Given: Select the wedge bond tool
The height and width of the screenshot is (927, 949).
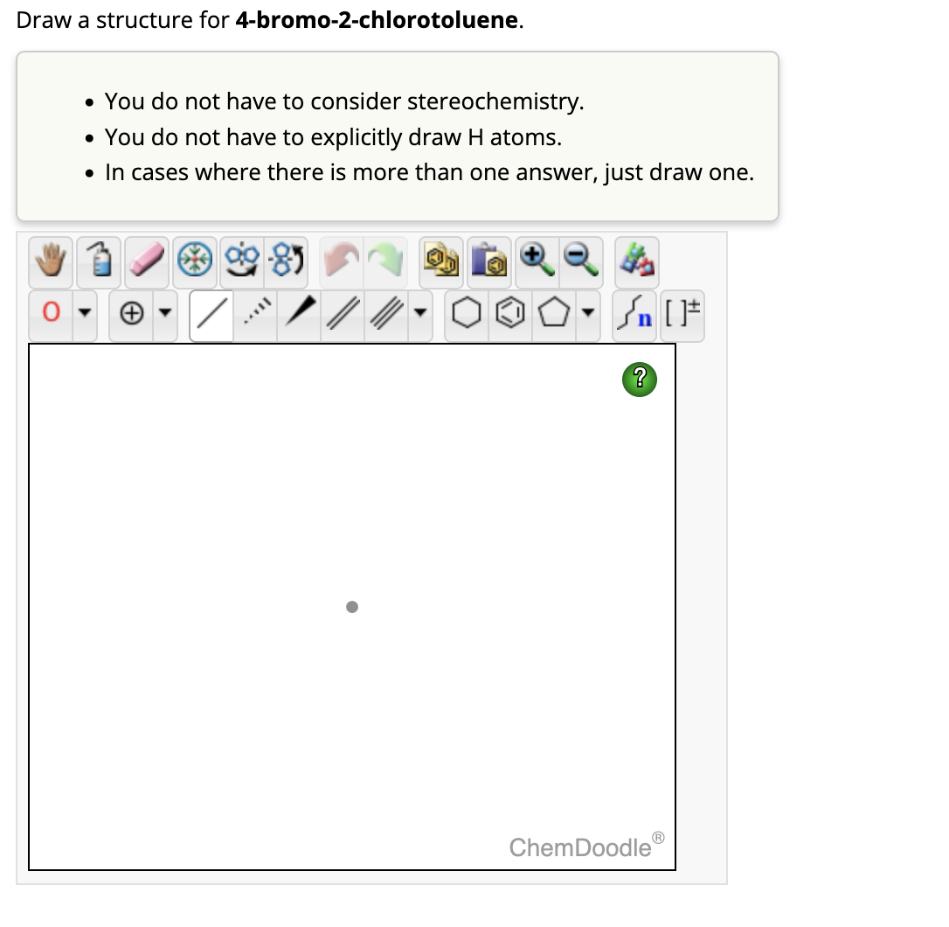Looking at the screenshot, I should [297, 316].
